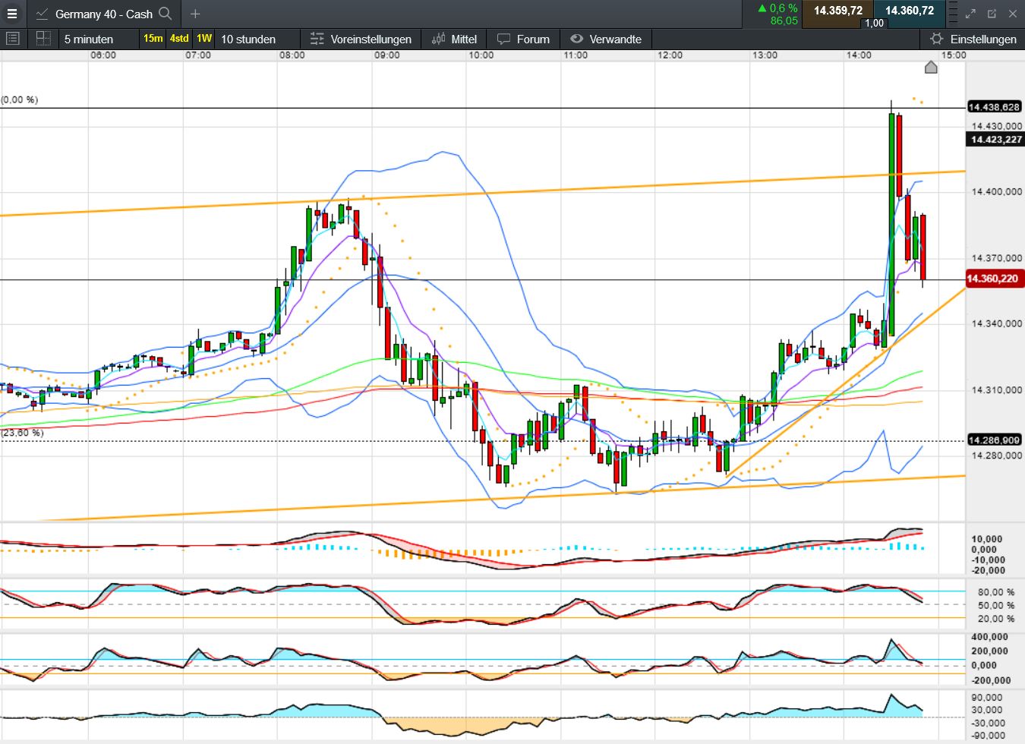Pop out chart into separate window

[x=992, y=14]
